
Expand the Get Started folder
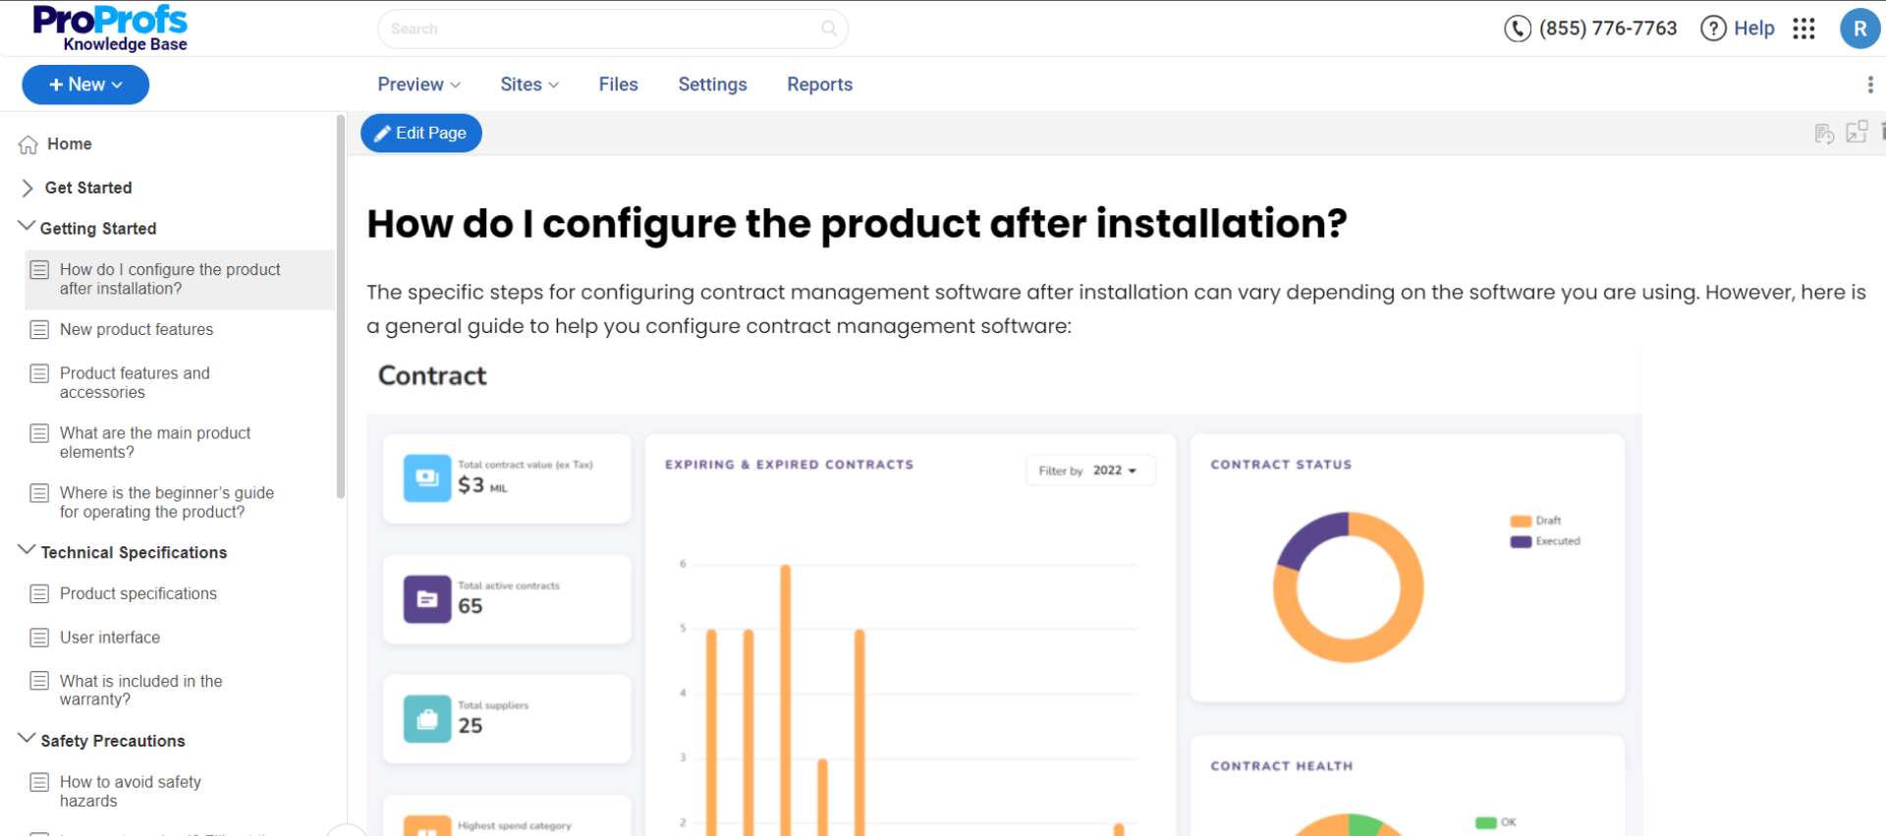(28, 188)
